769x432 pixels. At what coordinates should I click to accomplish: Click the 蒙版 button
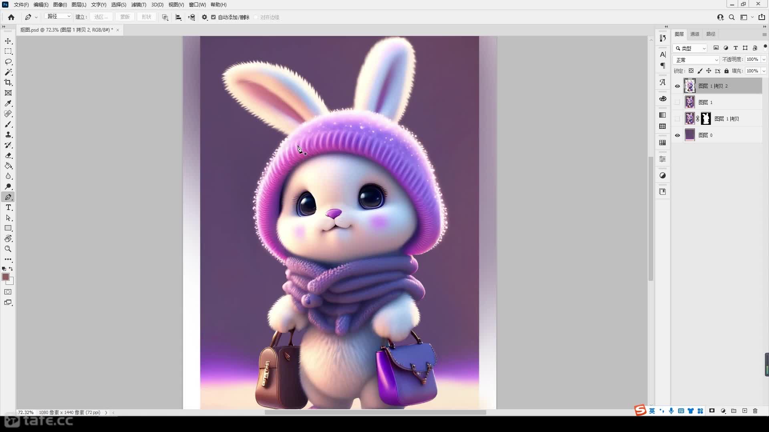[x=125, y=17]
